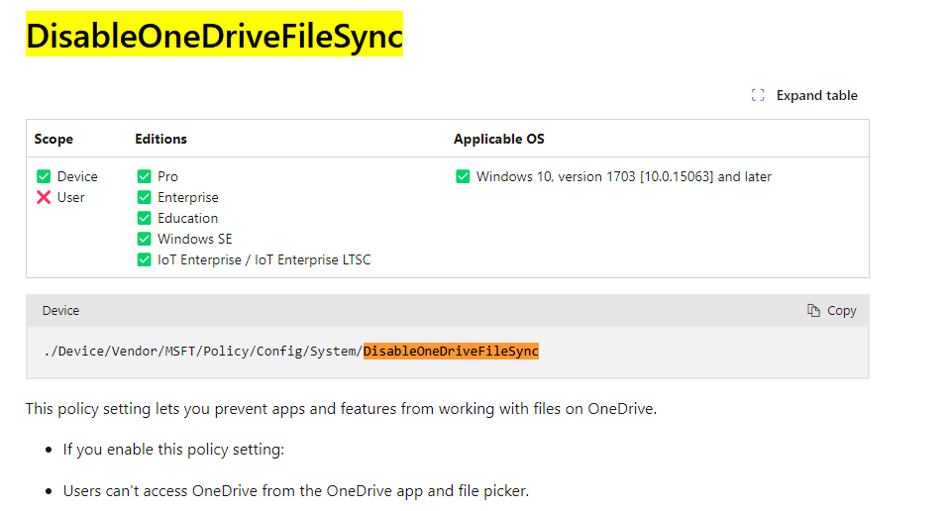Screen dimensions: 948x511
Task: Click the Device scope text
Action: click(77, 176)
